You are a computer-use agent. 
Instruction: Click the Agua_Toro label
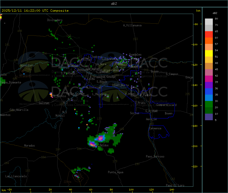pos(27,65)
